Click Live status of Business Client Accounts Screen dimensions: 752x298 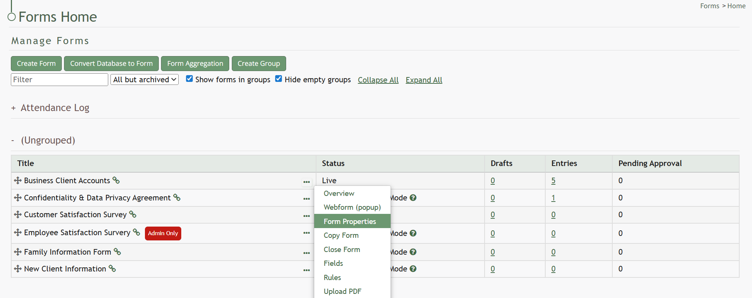pos(329,181)
